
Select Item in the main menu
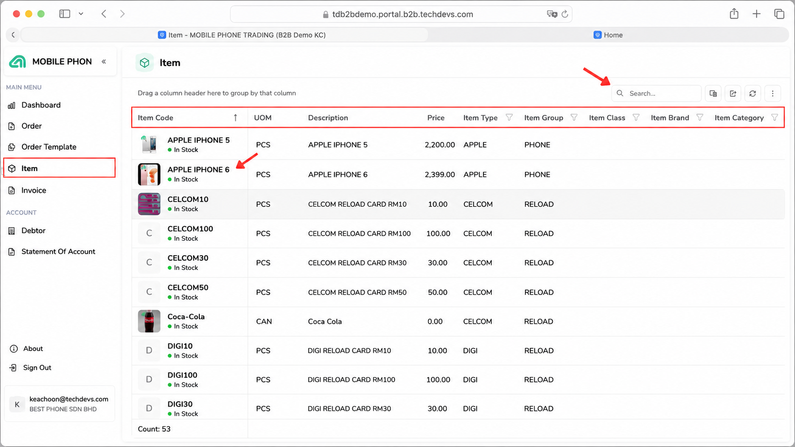[59, 168]
